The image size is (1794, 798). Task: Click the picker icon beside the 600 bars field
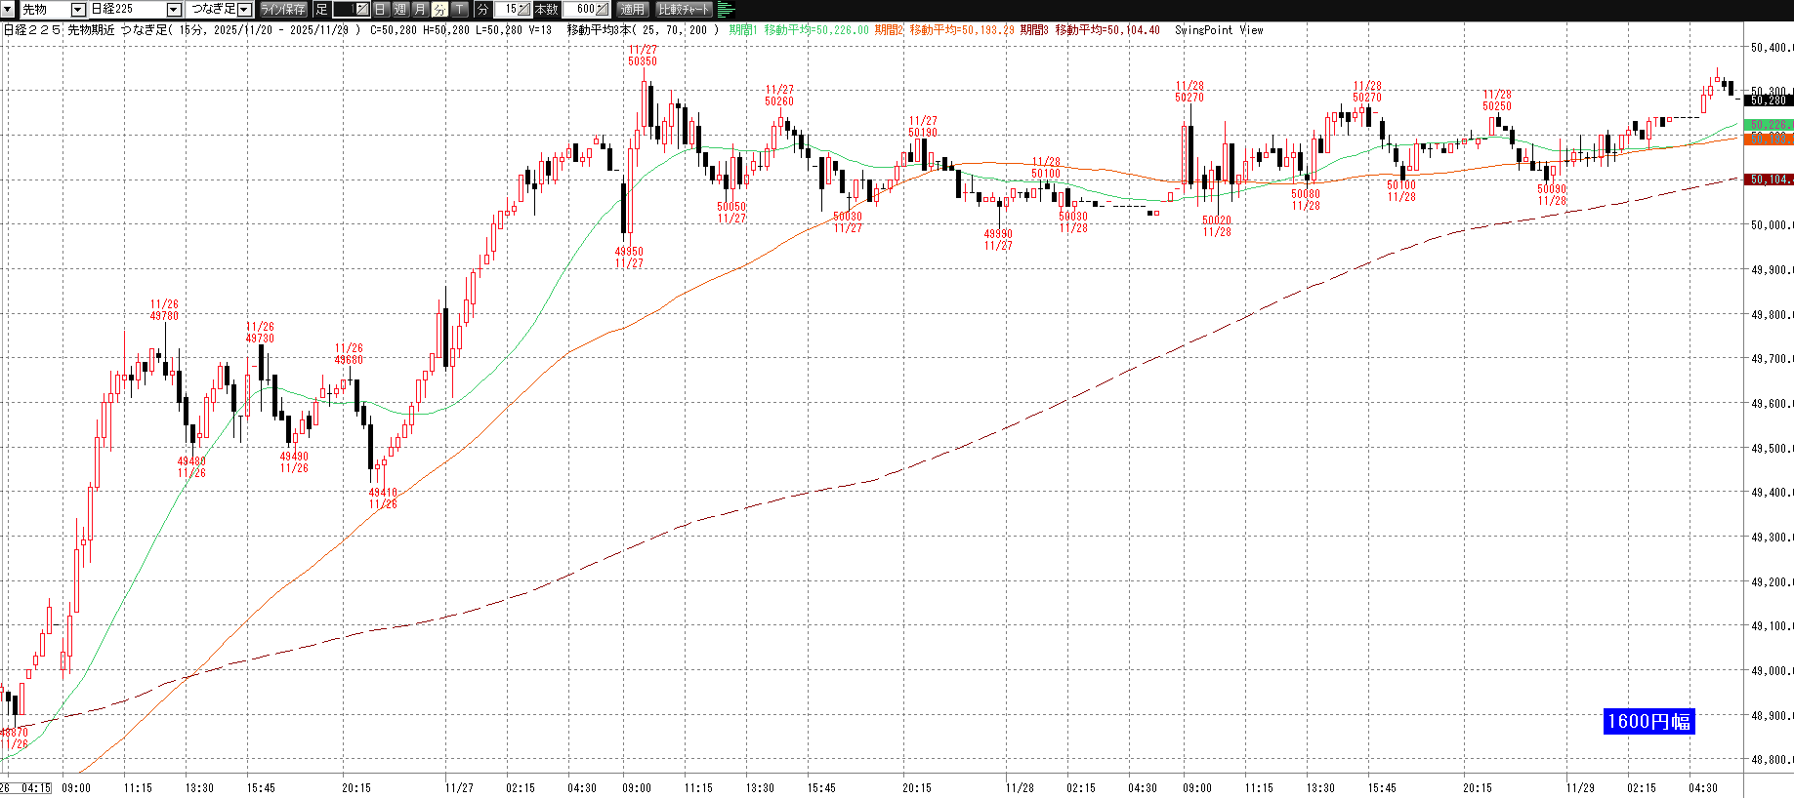point(602,10)
